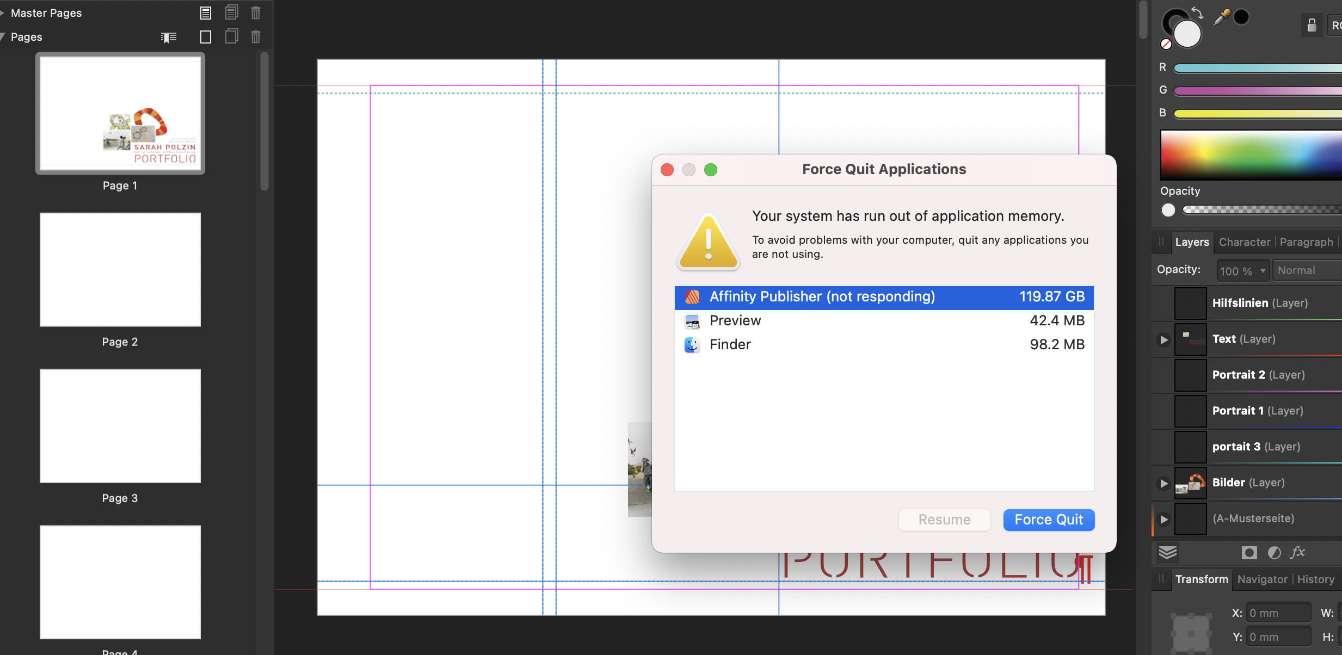The width and height of the screenshot is (1342, 655).
Task: Duplicate selected page in Pages panel
Action: (x=232, y=36)
